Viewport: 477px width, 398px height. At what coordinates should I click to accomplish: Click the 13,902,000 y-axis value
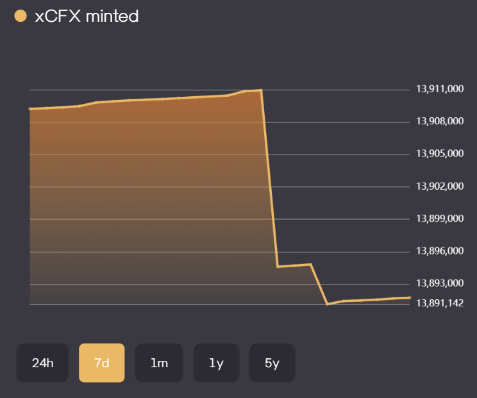440,187
